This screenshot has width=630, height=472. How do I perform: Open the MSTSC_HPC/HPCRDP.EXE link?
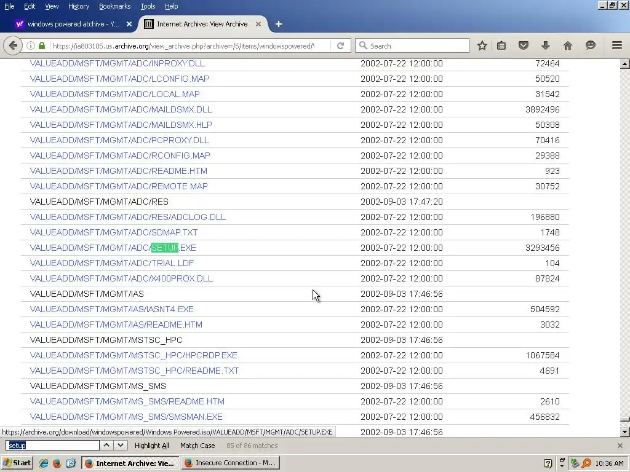134,355
